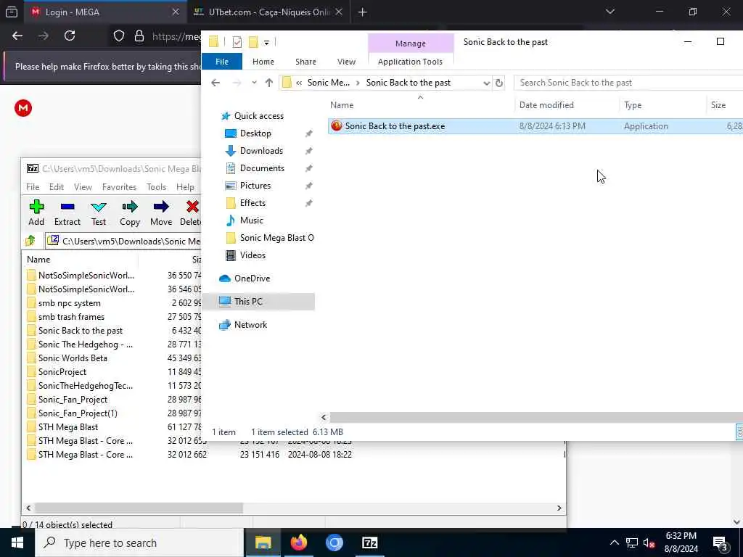Click the Firefox padlock site info icon
Screen dimensions: 743x557
pyautogui.click(x=139, y=36)
